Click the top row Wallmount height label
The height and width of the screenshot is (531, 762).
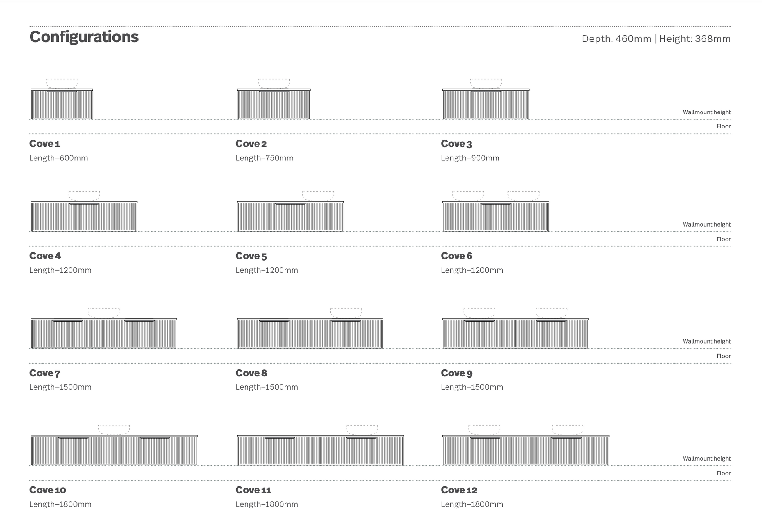[706, 112]
